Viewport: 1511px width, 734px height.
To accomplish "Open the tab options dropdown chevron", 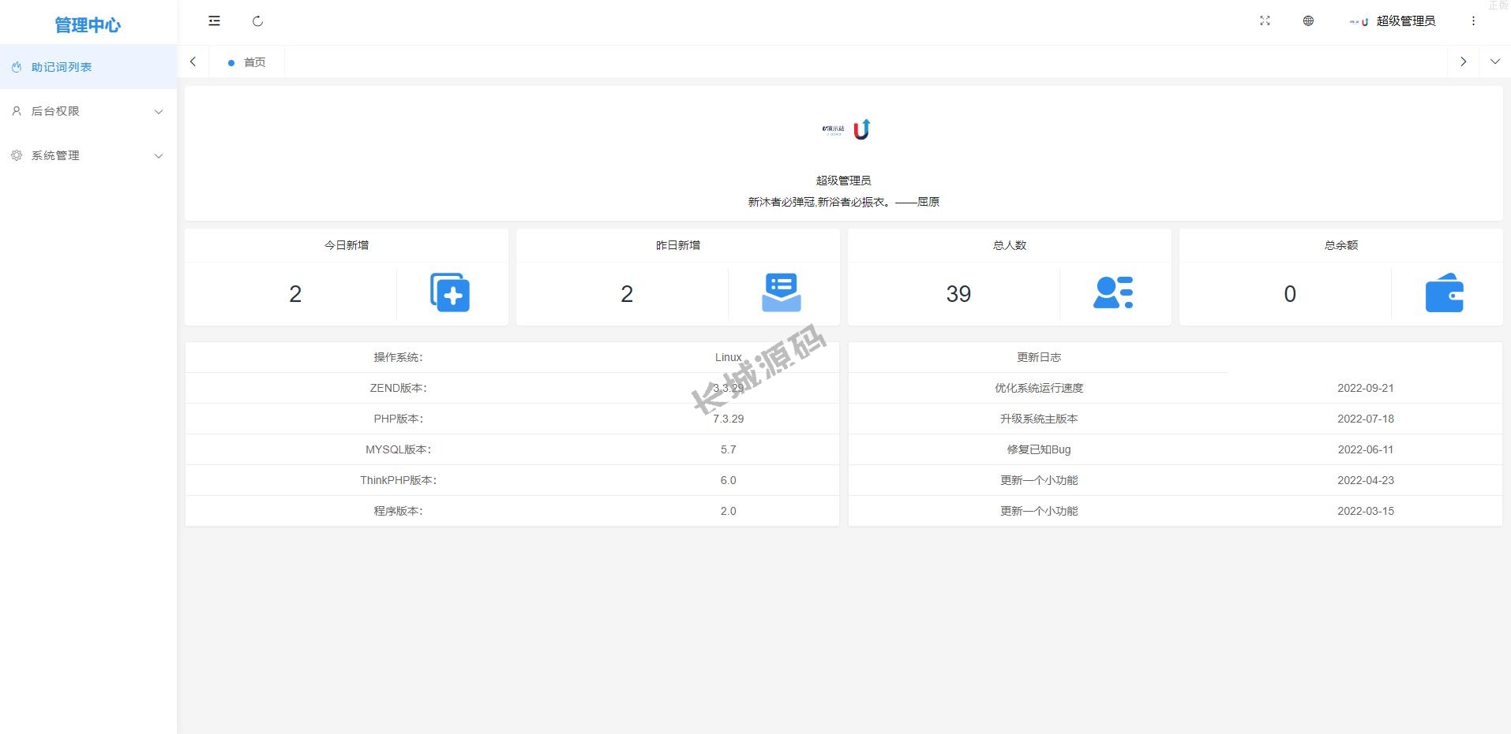I will [x=1495, y=61].
